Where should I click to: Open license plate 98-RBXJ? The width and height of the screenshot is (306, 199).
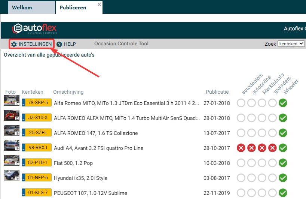click(x=37, y=148)
